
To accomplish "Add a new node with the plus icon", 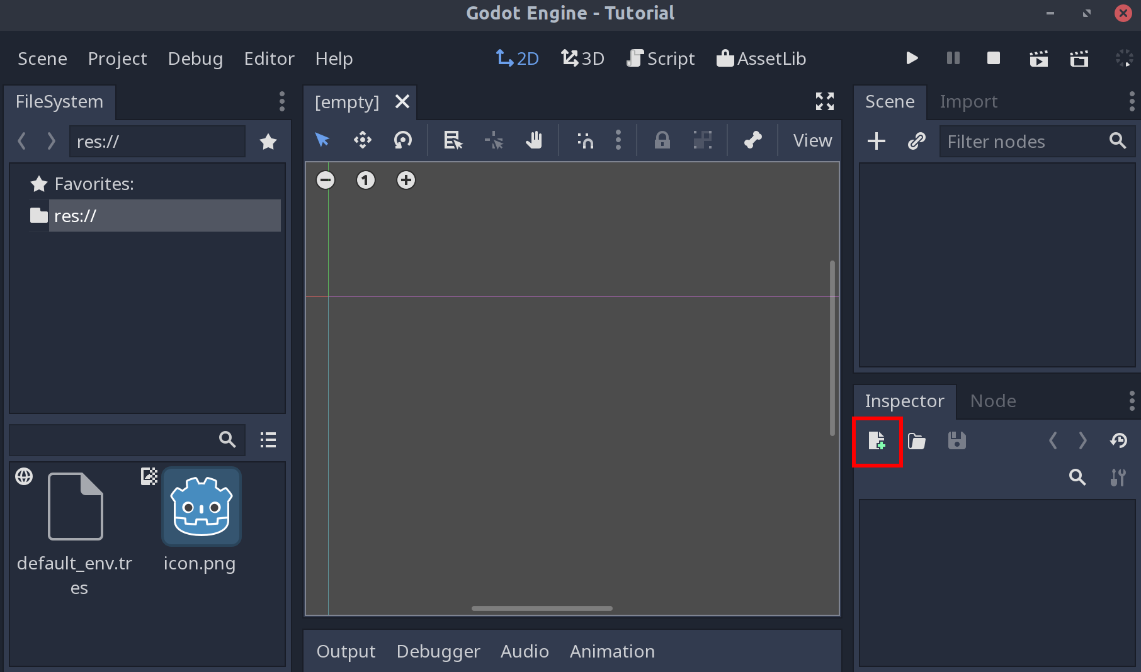I will (x=876, y=141).
